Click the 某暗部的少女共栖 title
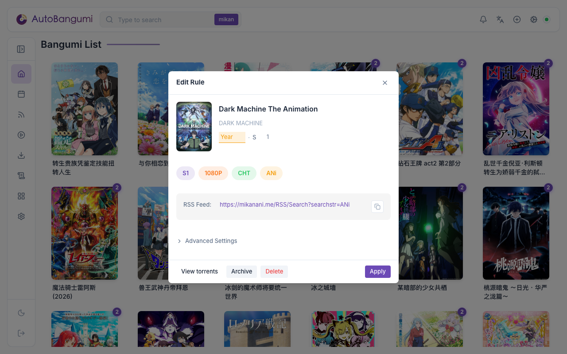The image size is (567, 354). click(x=422, y=288)
